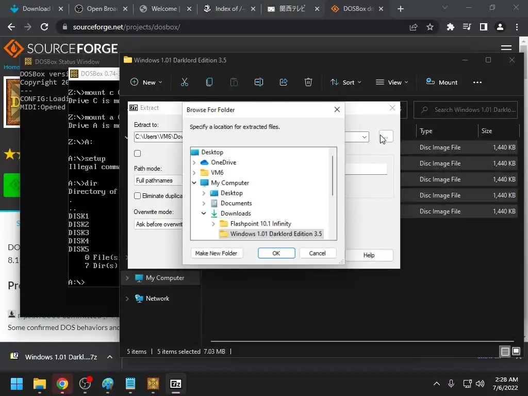This screenshot has height=396, width=528.
Task: Click Search Windows 1.01 Darklord search box
Action: tap(466, 110)
